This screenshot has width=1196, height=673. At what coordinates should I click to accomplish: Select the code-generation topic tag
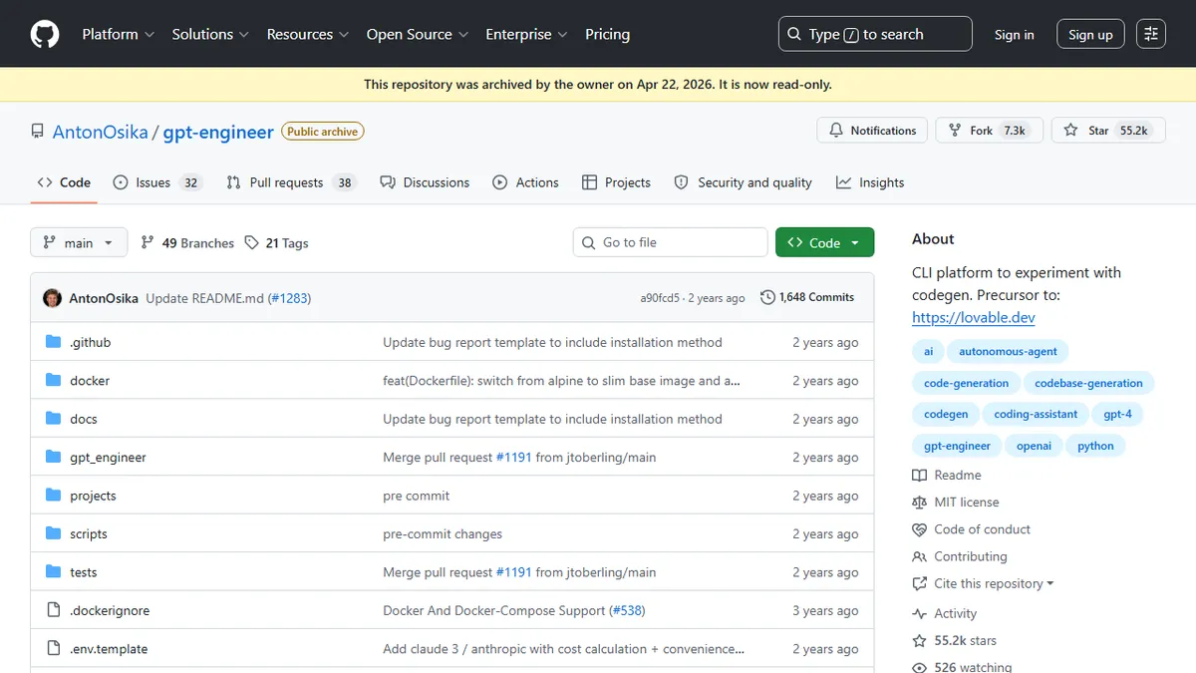coord(966,383)
